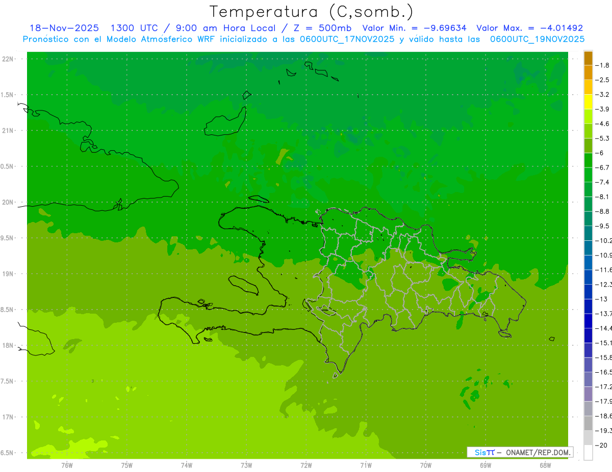Image resolution: width=612 pixels, height=472 pixels.
Task: Click the '8.5N' latitude label
Action: pyautogui.click(x=7, y=310)
